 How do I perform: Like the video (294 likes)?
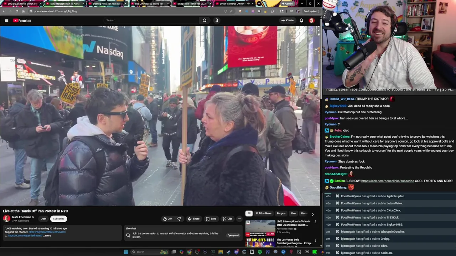tap(168, 219)
